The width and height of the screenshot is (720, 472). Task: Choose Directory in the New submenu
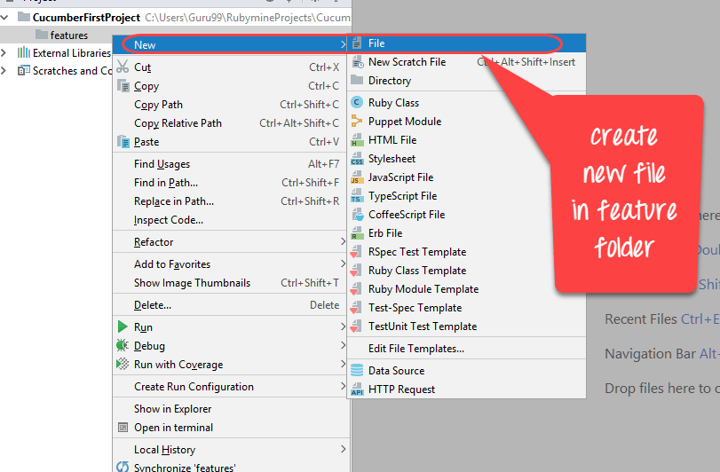click(x=390, y=81)
